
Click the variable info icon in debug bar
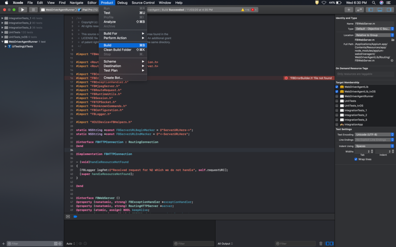pos(85,244)
